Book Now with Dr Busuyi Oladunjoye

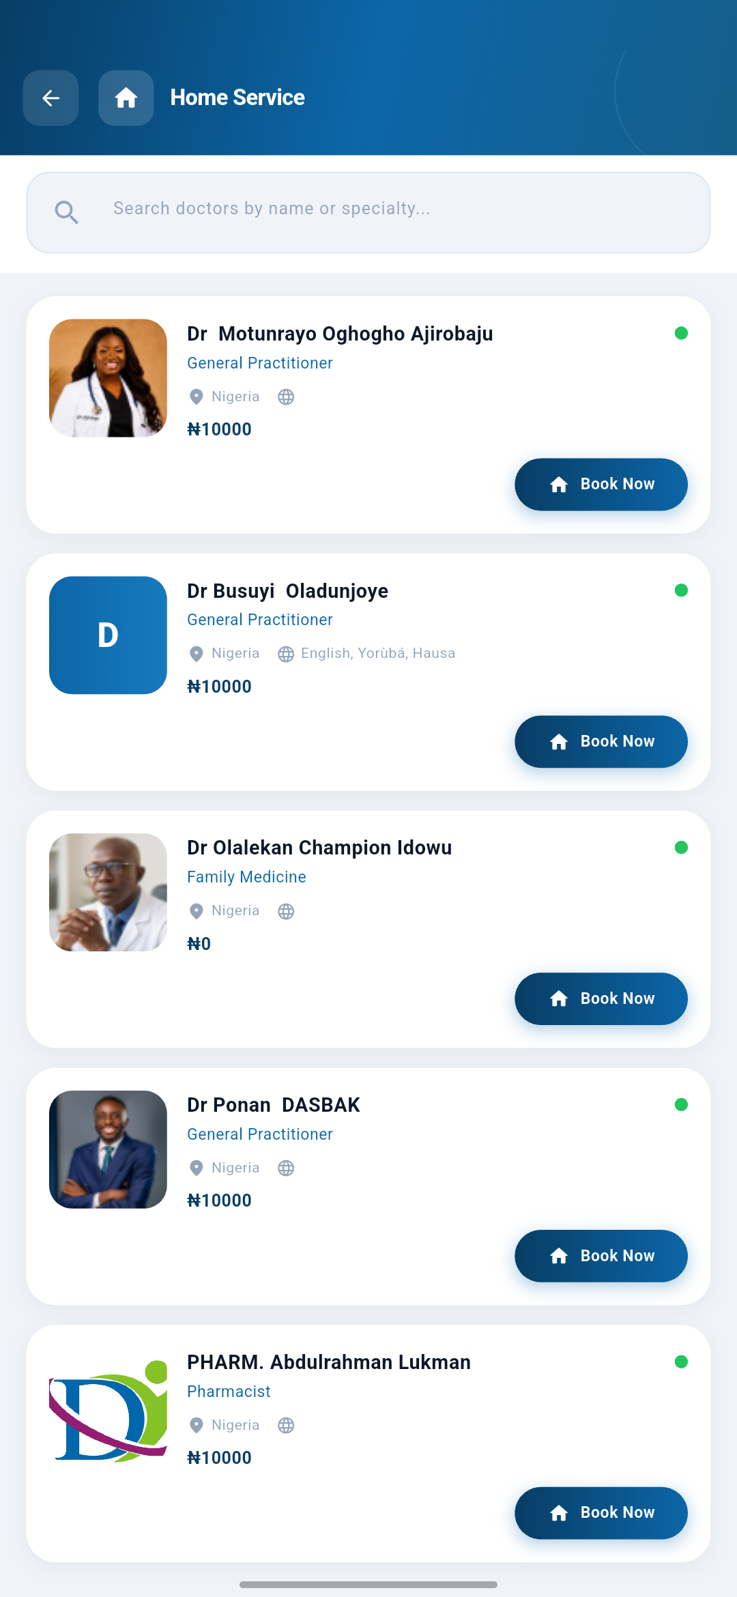[x=601, y=742]
